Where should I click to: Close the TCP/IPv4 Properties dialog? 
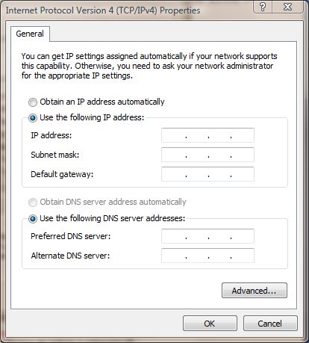tap(288, 7)
